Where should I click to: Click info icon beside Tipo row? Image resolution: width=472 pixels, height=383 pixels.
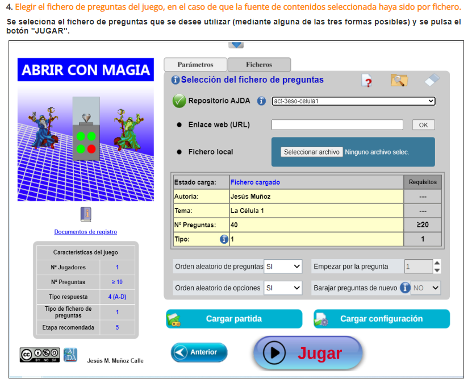pyautogui.click(x=224, y=240)
